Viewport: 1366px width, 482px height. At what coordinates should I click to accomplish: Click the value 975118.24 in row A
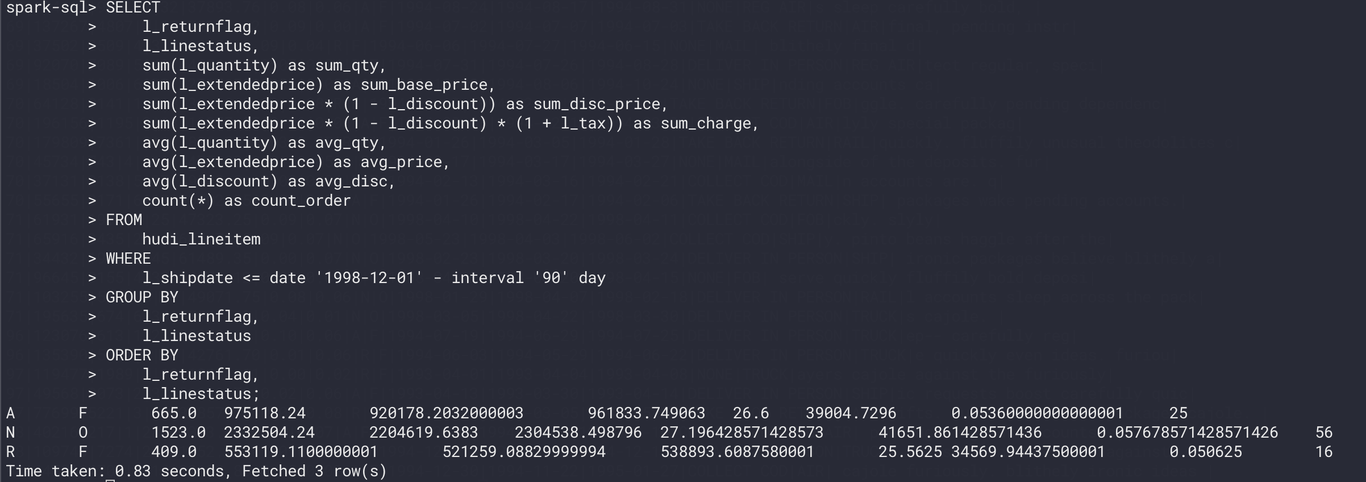pyautogui.click(x=265, y=413)
